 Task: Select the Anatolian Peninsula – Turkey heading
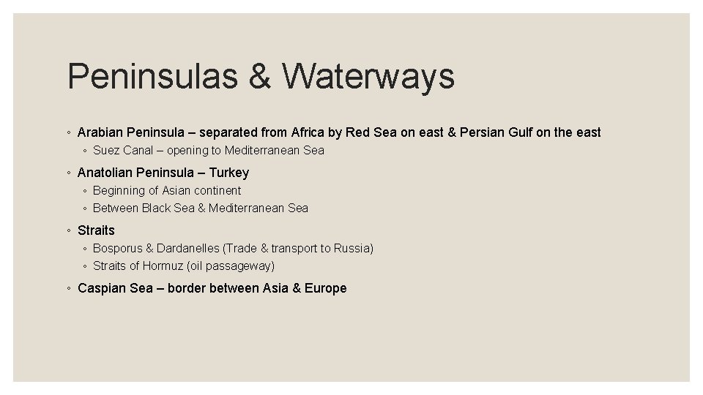click(163, 173)
